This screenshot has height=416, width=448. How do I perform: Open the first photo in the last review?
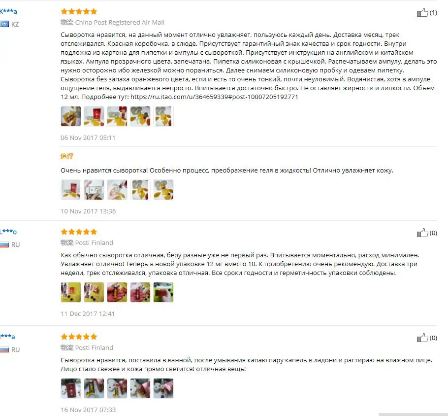click(71, 388)
